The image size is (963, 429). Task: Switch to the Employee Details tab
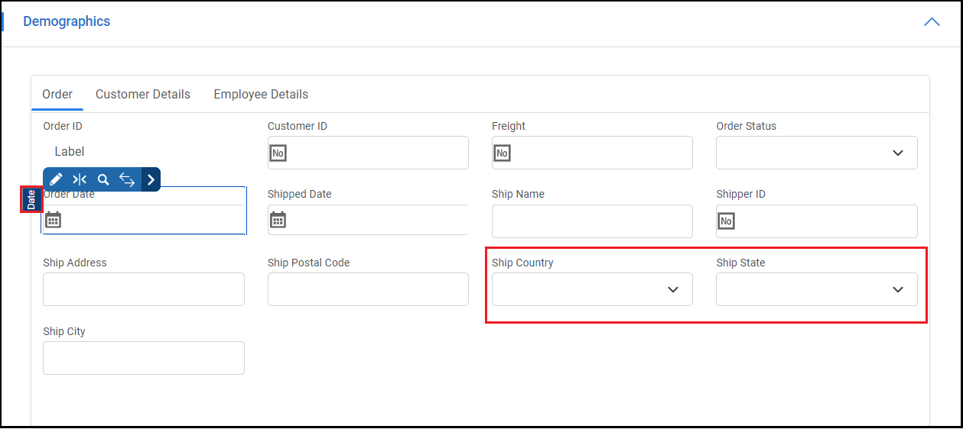261,95
